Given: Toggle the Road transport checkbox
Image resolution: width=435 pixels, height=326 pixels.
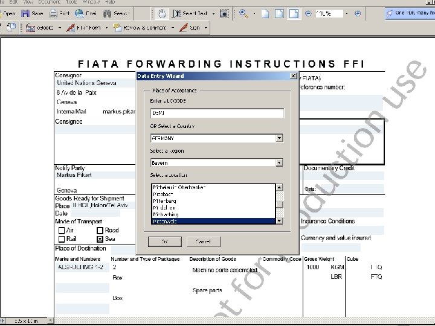Looking at the screenshot, I should point(100,231).
